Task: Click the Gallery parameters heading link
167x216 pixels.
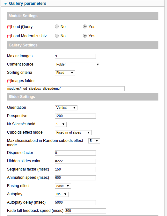Action: tap(28, 3)
